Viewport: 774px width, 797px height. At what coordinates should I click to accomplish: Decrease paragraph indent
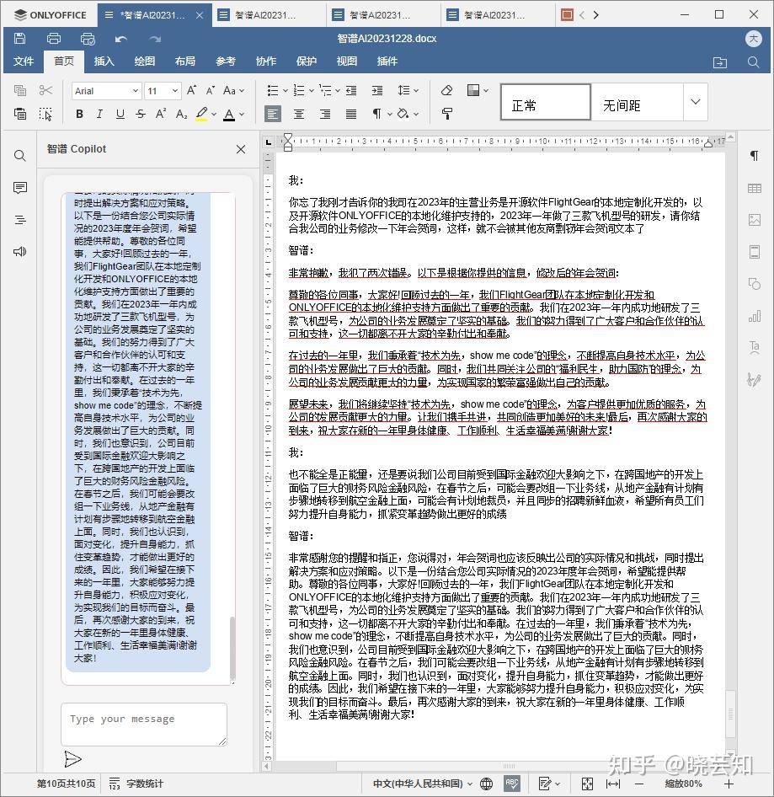click(x=351, y=90)
